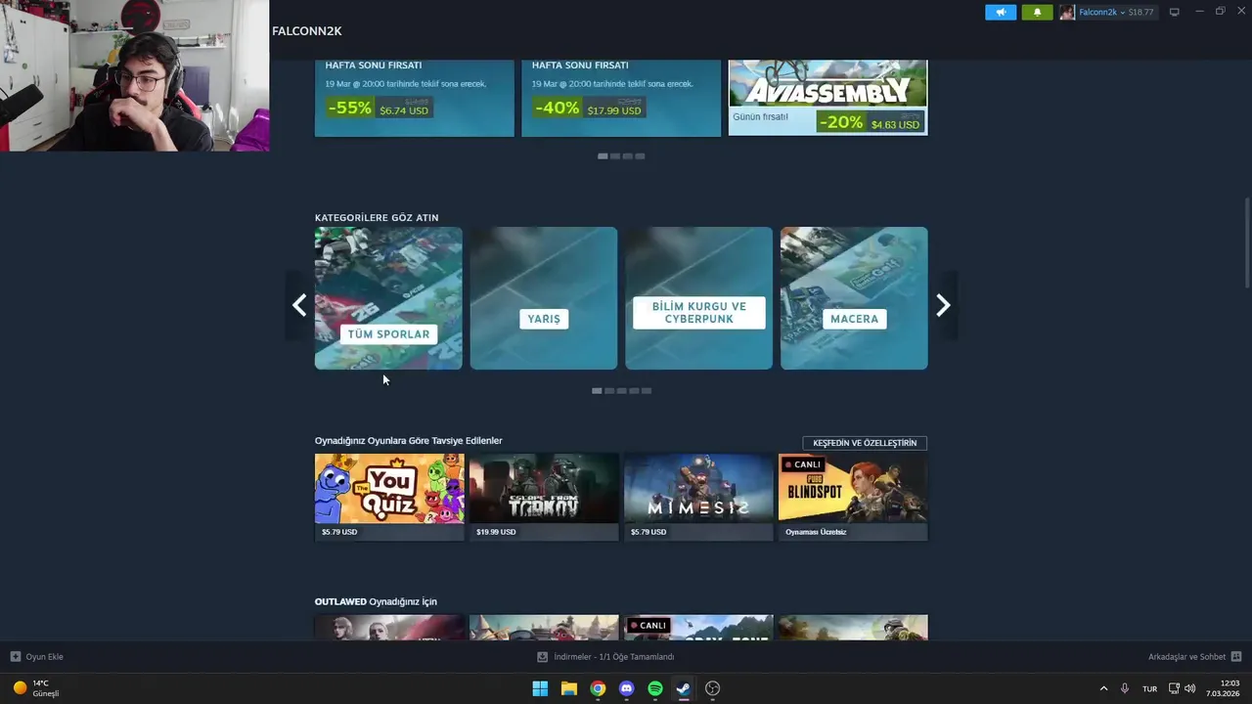Open the green notifications bell
This screenshot has height=704, width=1252.
tap(1037, 12)
